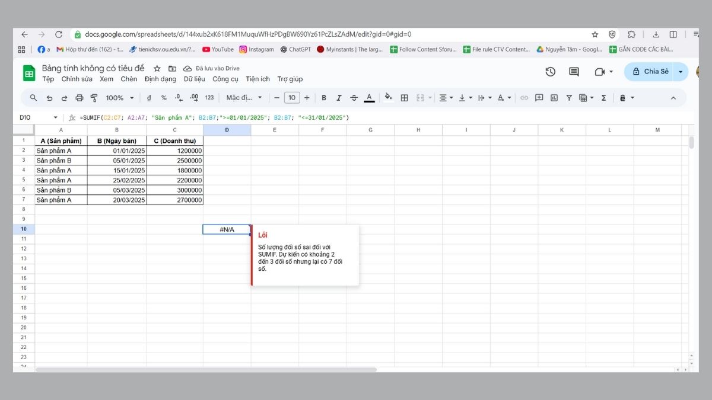Image resolution: width=712 pixels, height=400 pixels.
Task: Click the redo icon
Action: click(x=64, y=98)
